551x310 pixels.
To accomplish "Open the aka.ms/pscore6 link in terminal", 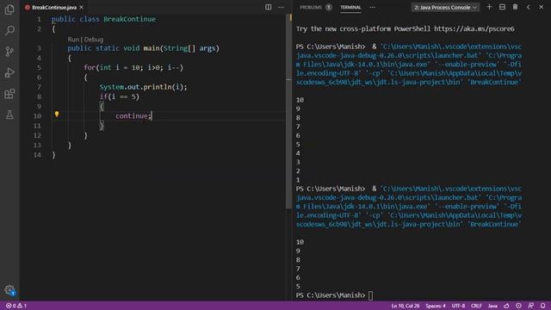I will click(x=474, y=28).
